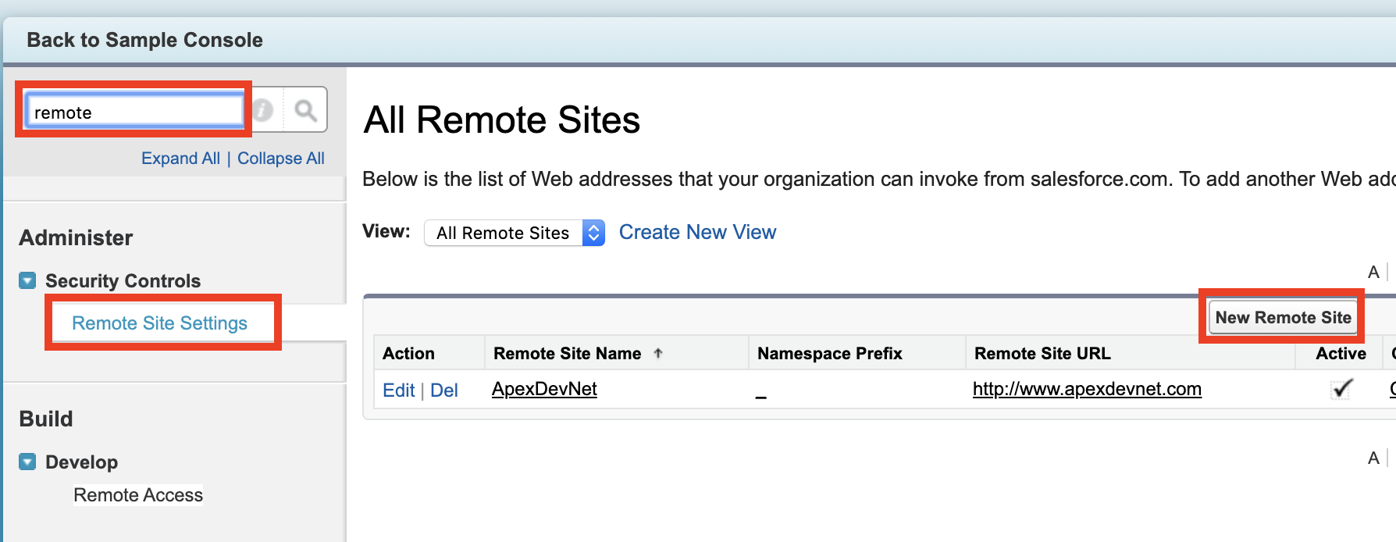Open Remote Site Settings in sidebar
Viewport: 1396px width, 542px height.
[x=159, y=323]
